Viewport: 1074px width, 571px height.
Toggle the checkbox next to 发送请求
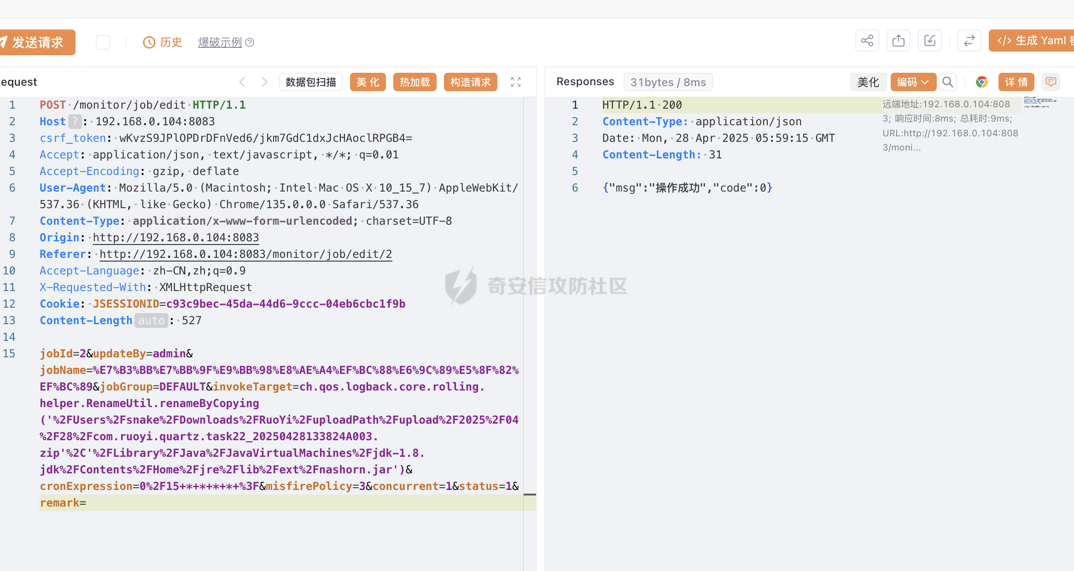pos(103,42)
